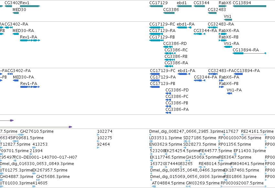This screenshot has height=188, width=275.
Task: Click EST GH15069.5prime
Action: [x=202, y=158]
